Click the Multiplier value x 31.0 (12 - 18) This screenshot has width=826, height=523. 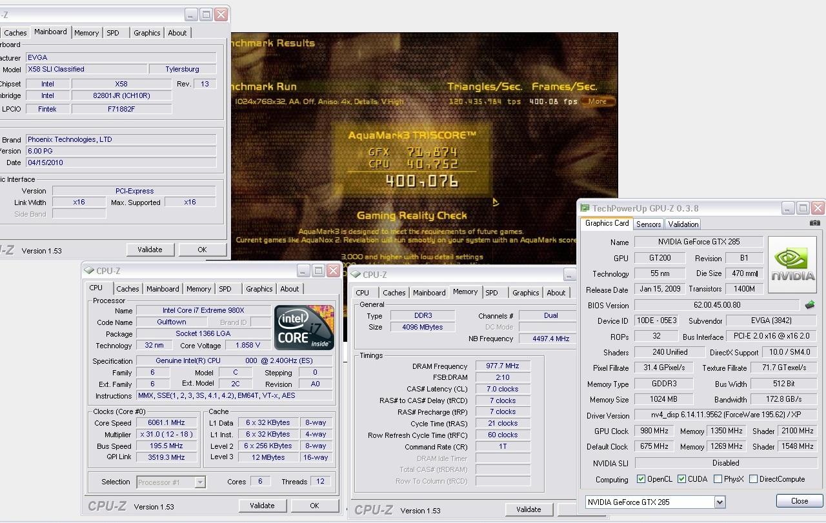click(x=166, y=434)
